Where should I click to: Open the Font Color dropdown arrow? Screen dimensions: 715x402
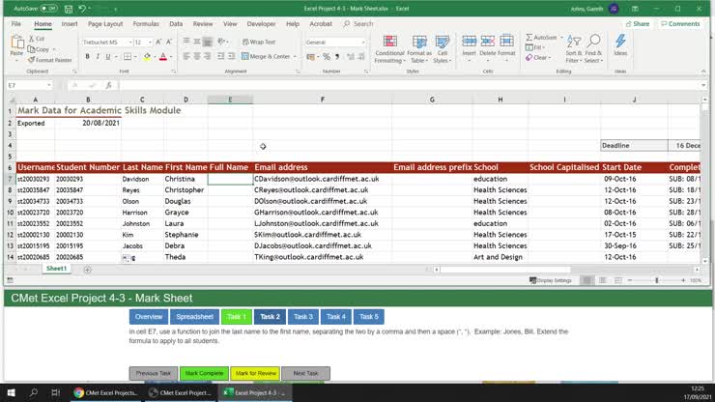(x=171, y=57)
